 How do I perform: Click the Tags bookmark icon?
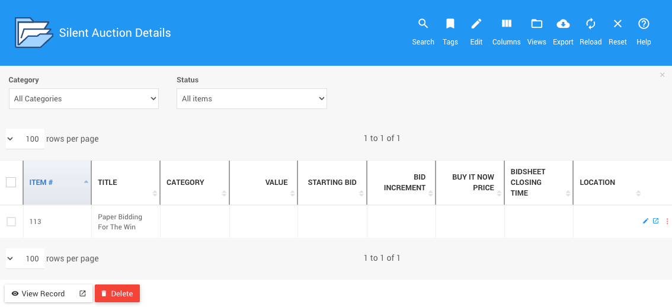click(450, 24)
